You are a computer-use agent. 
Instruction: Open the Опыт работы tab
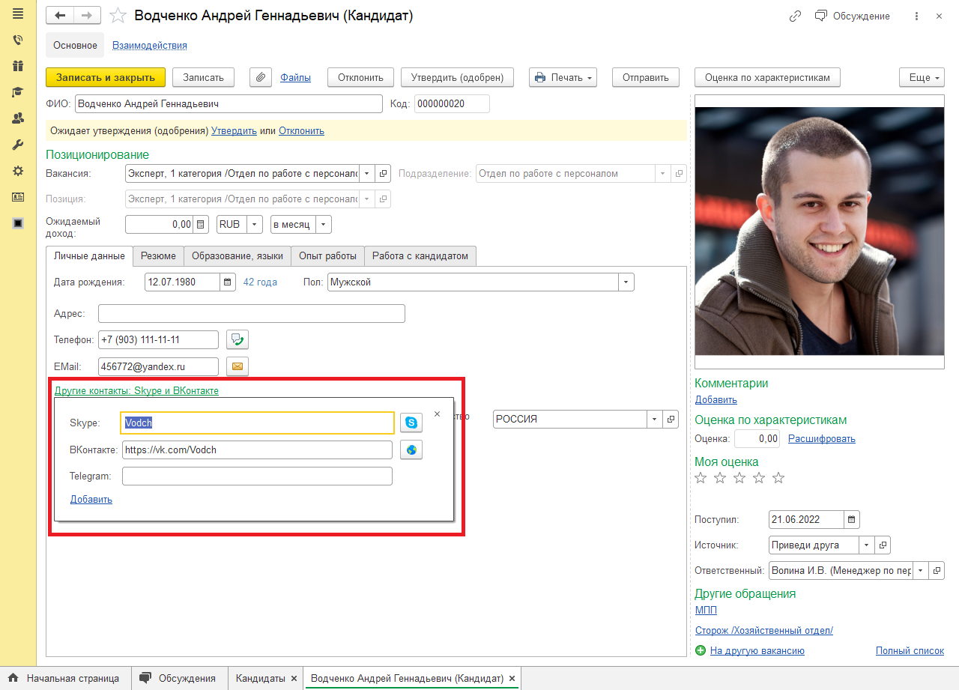tap(327, 256)
